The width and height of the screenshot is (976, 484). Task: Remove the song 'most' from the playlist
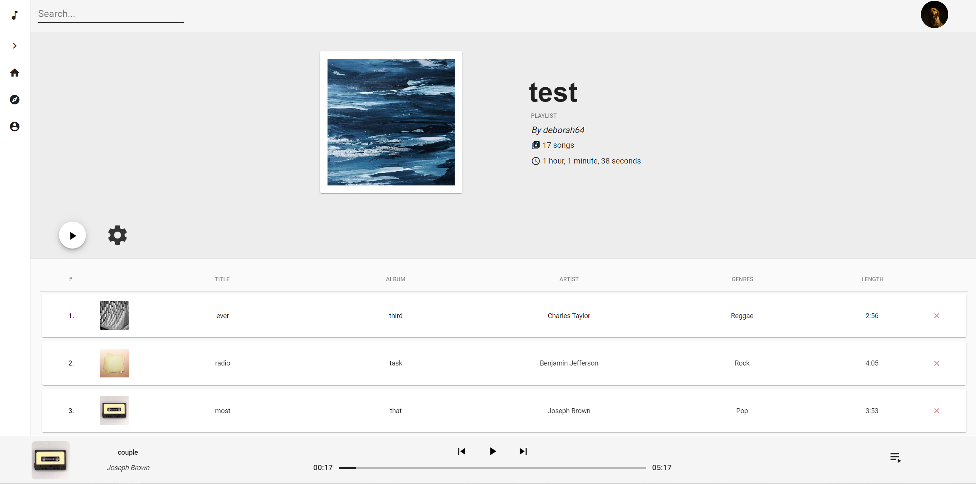[x=936, y=411]
